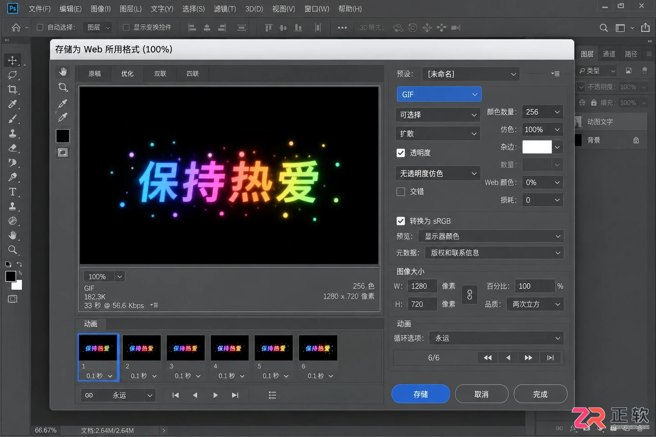Image resolution: width=656 pixels, height=437 pixels.
Task: Play the animation in the frames panel
Action: pyautogui.click(x=215, y=395)
